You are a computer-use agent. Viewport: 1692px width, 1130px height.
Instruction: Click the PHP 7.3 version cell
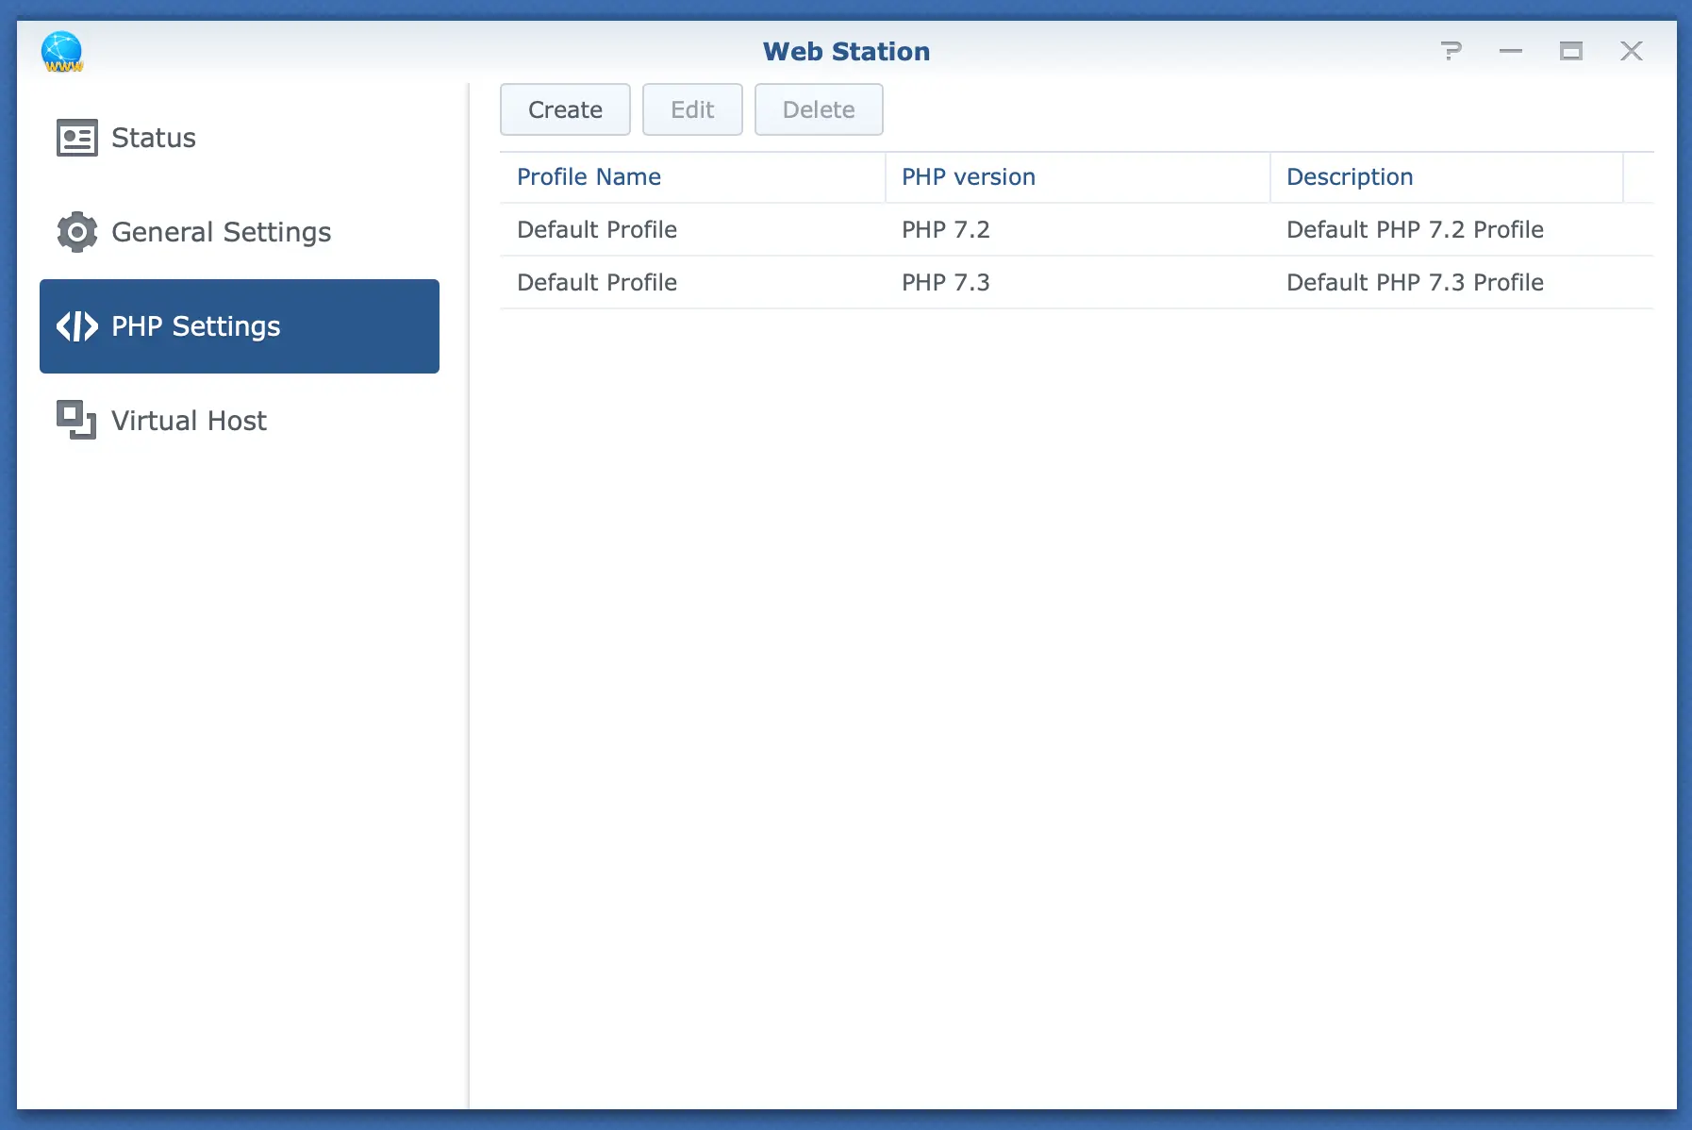pos(946,282)
